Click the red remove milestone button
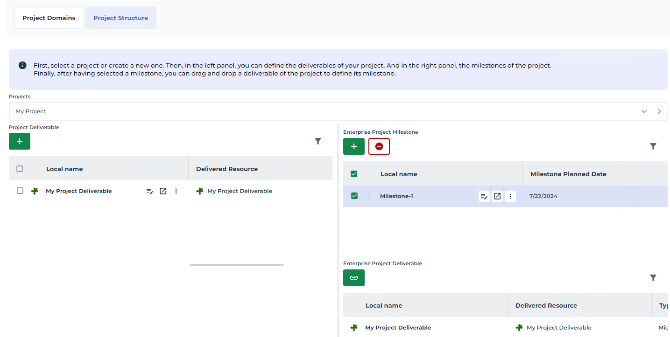 pyautogui.click(x=379, y=146)
